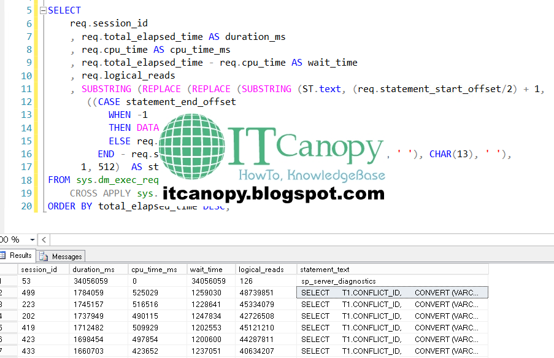Click the cpu_time cell 423652
Screen dimensions: 554x358
pyautogui.click(x=158, y=351)
